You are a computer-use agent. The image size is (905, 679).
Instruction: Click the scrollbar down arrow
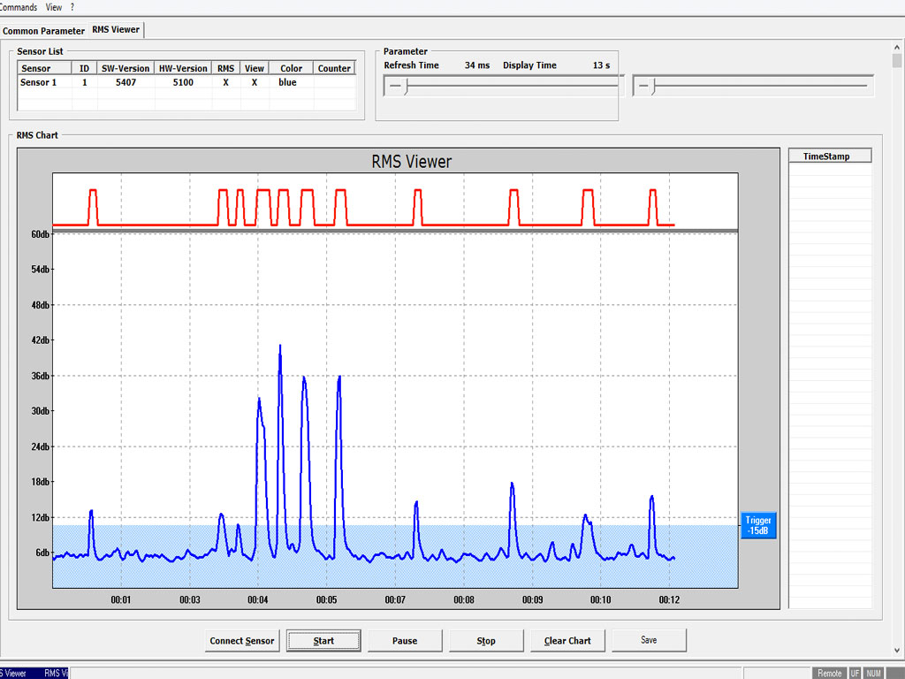click(x=896, y=650)
